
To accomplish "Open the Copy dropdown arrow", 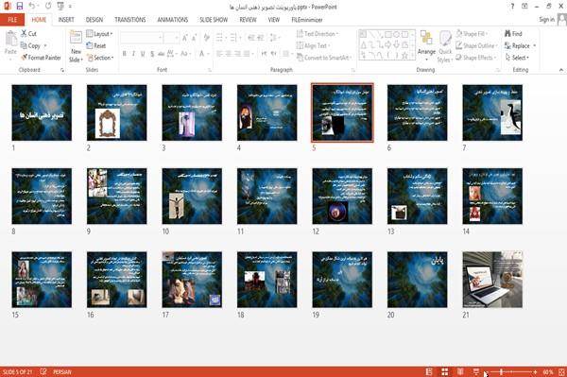I will click(x=45, y=45).
